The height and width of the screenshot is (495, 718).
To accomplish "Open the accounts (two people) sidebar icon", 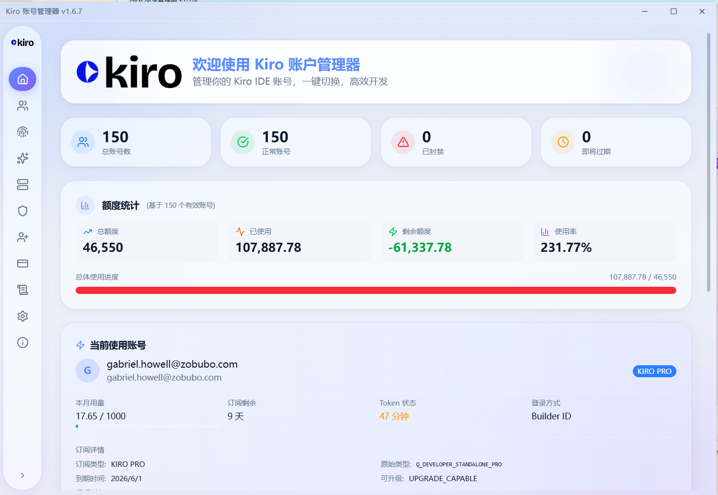I will [x=22, y=105].
